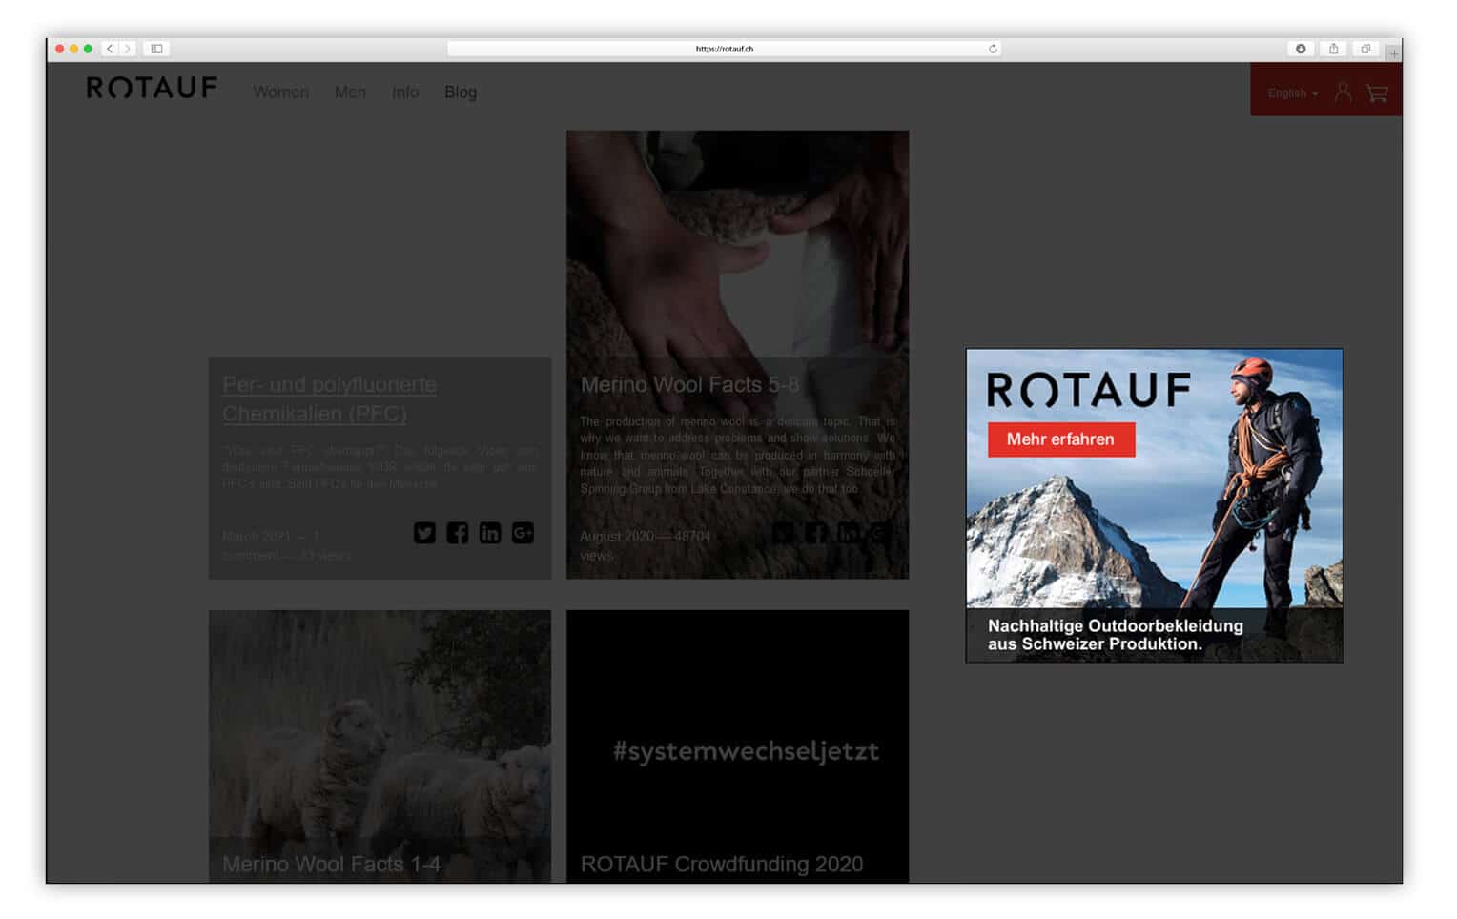The image size is (1457, 919).
Task: Open the user account icon
Action: click(x=1343, y=92)
